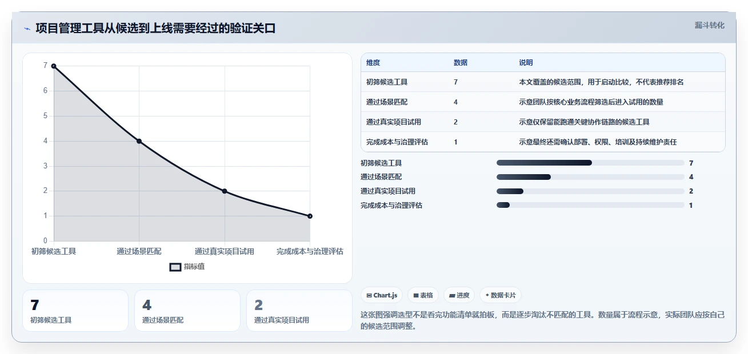The width and height of the screenshot is (748, 354).
Task: Click the 完成成本与治理评估 progress bar
Action: click(x=590, y=205)
